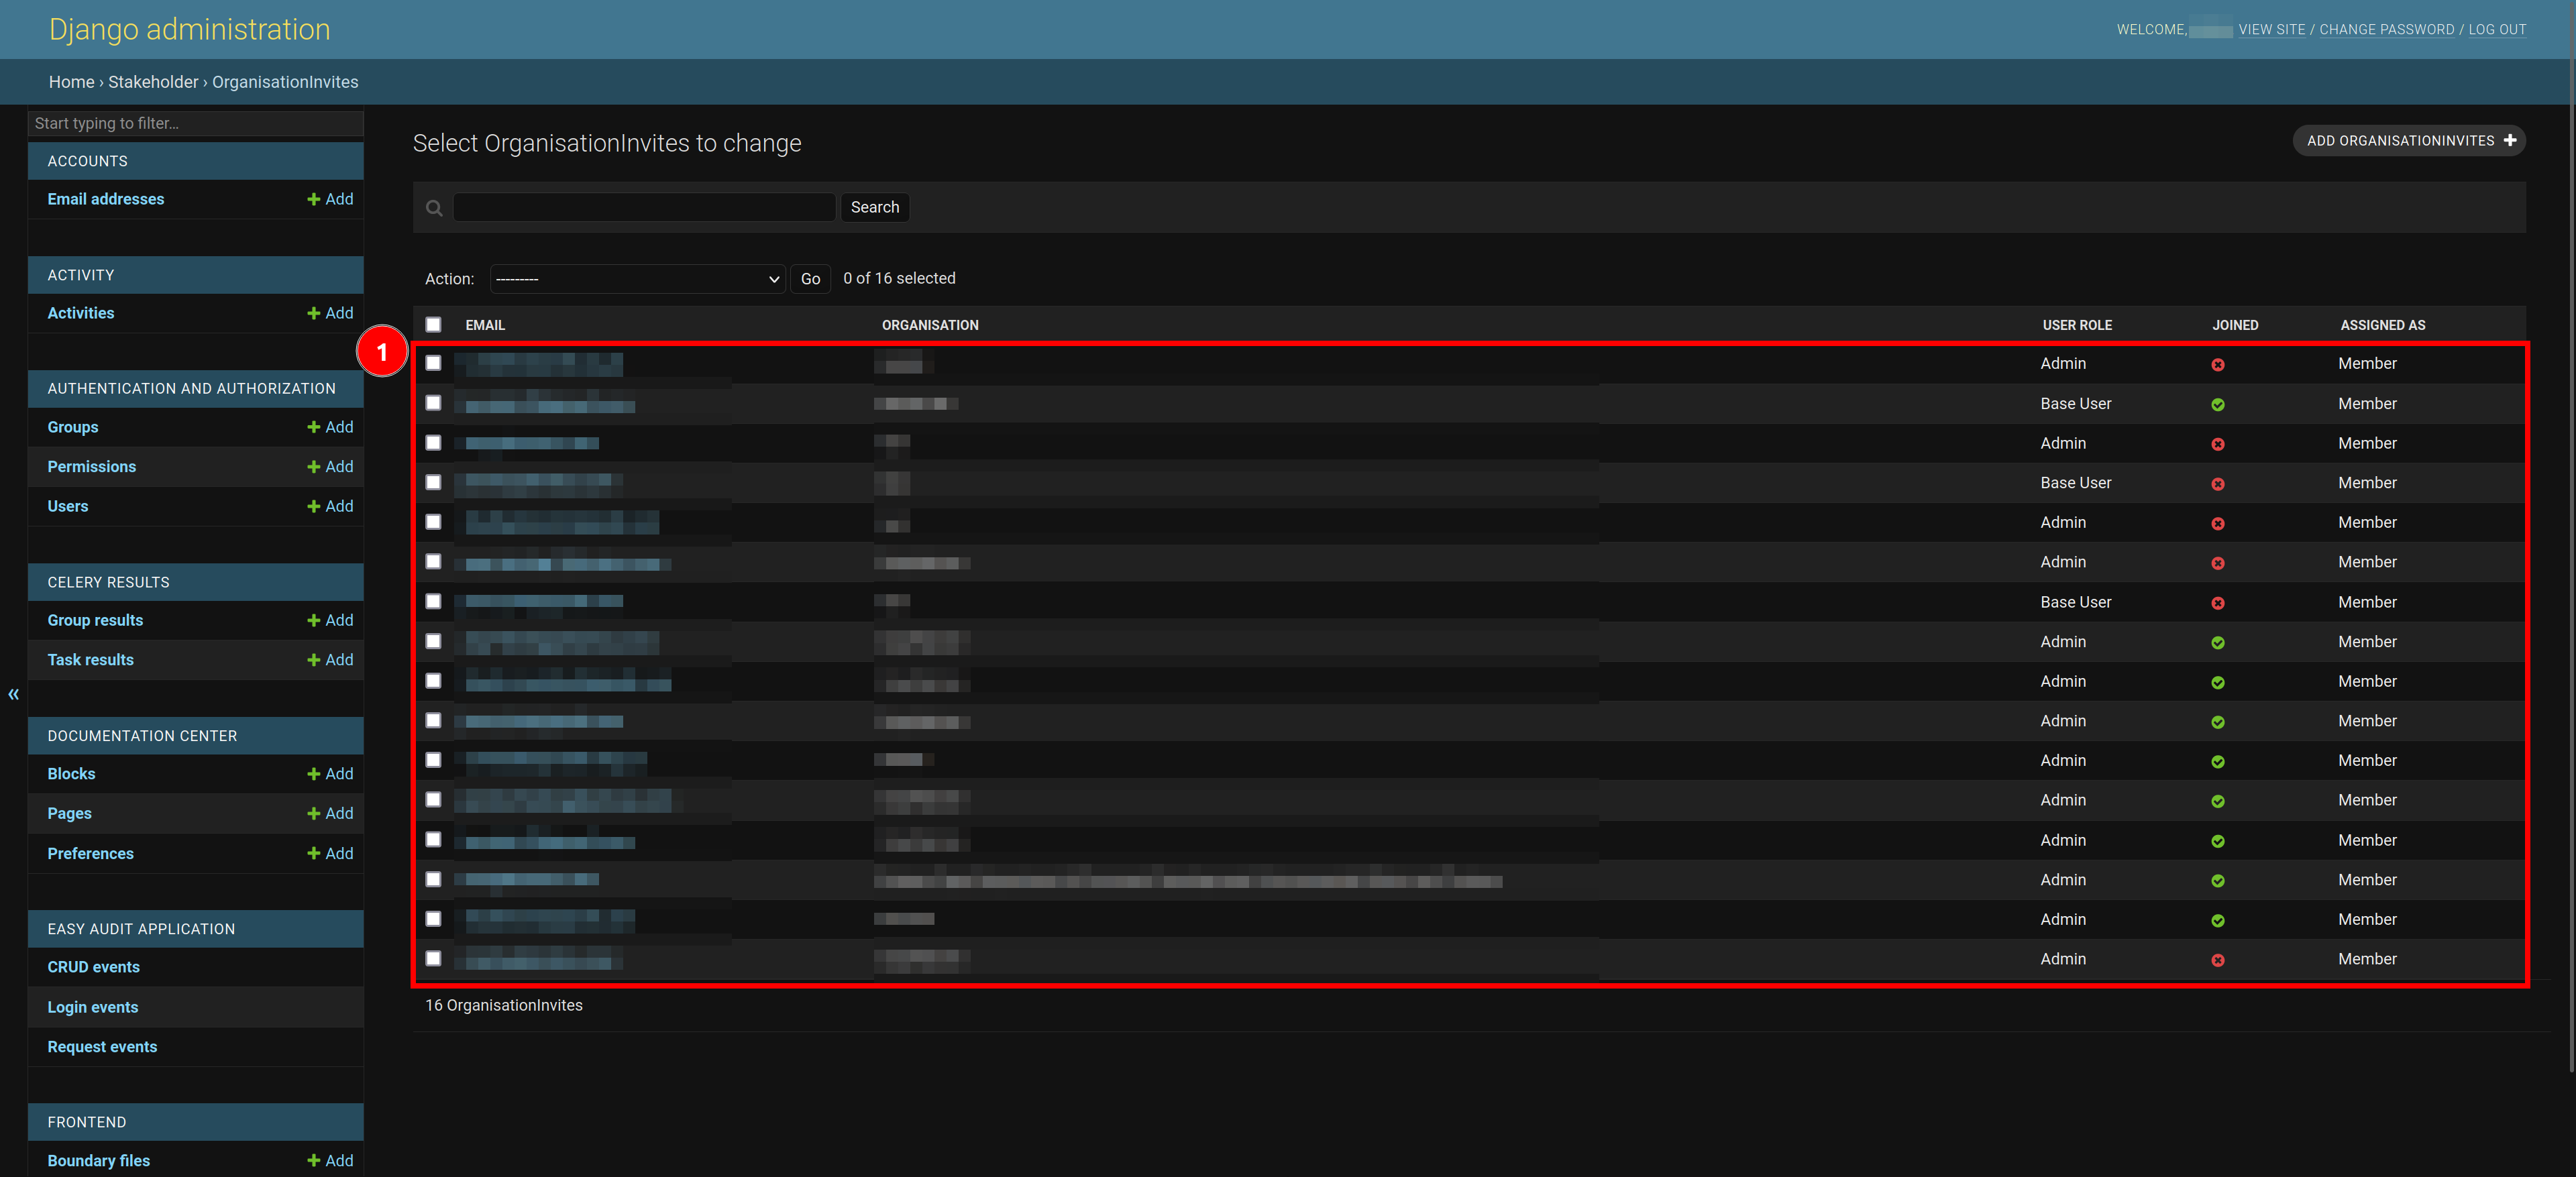Click the plus Add beside Users
The width and height of the screenshot is (2576, 1177).
[x=330, y=506]
